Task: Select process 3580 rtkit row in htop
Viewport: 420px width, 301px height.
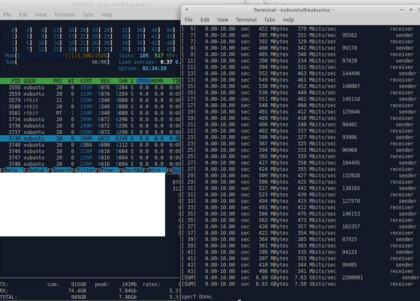Action: 90,107
